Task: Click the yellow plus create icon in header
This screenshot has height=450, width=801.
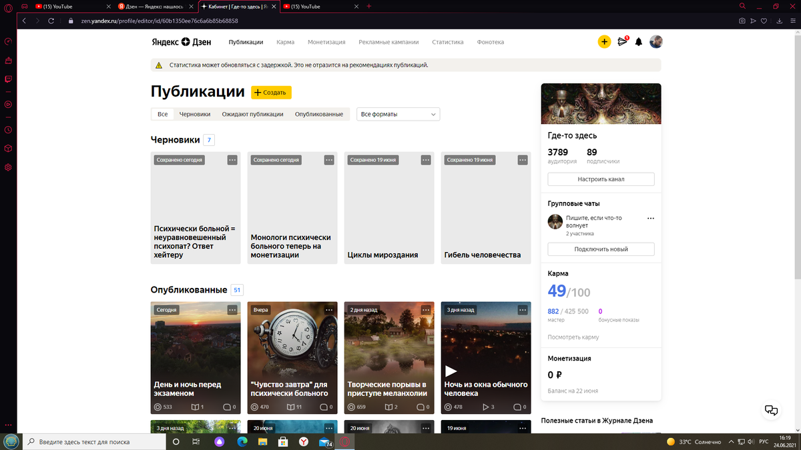Action: [604, 41]
